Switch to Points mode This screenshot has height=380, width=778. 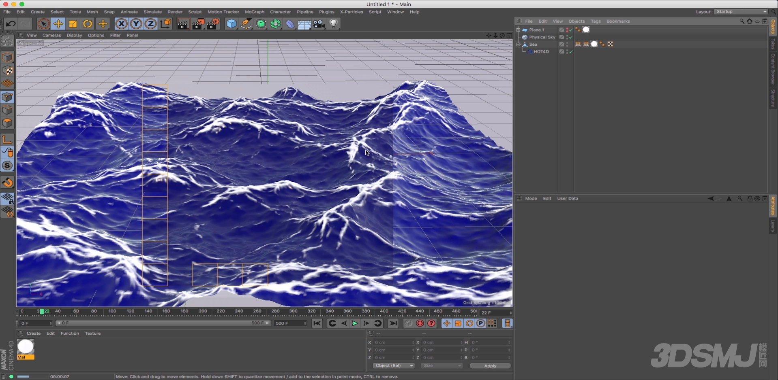pos(7,97)
